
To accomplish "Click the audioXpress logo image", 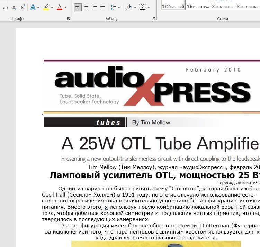I will pos(152,87).
